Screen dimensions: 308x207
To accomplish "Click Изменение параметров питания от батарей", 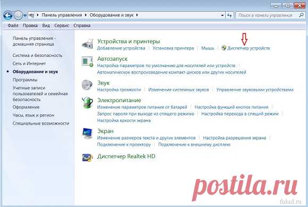I will point(142,107).
